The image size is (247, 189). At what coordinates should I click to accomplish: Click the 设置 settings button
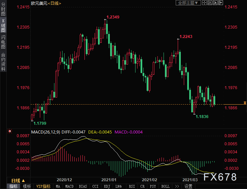(x=189, y=186)
